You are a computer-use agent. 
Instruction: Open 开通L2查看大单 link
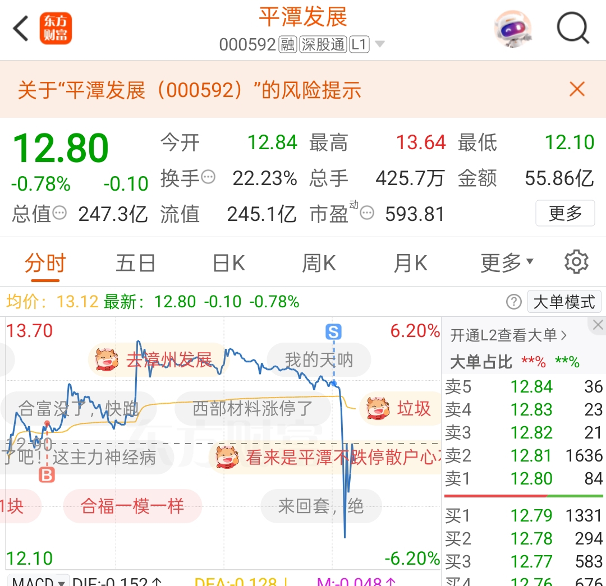(508, 335)
